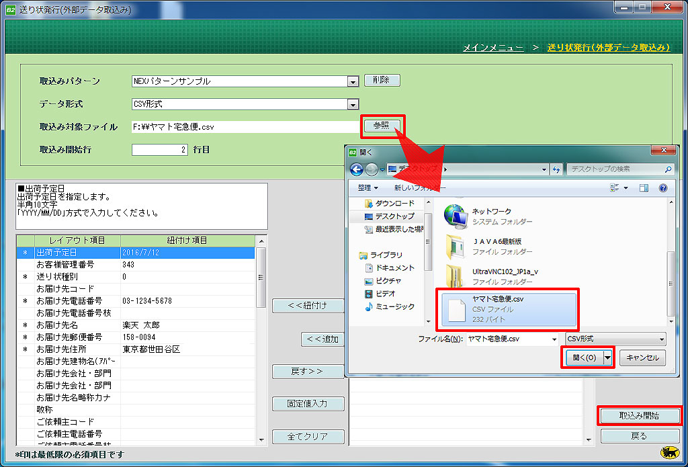Open the CSV形式 file type dropdown
Image resolution: width=688 pixels, height=467 pixels.
(615, 339)
